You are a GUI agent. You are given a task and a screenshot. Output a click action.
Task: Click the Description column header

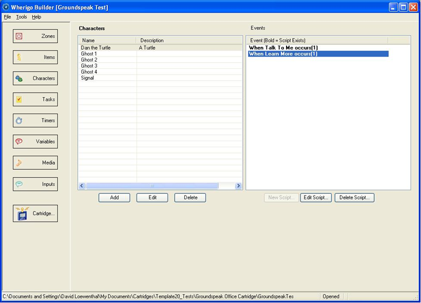click(189, 41)
